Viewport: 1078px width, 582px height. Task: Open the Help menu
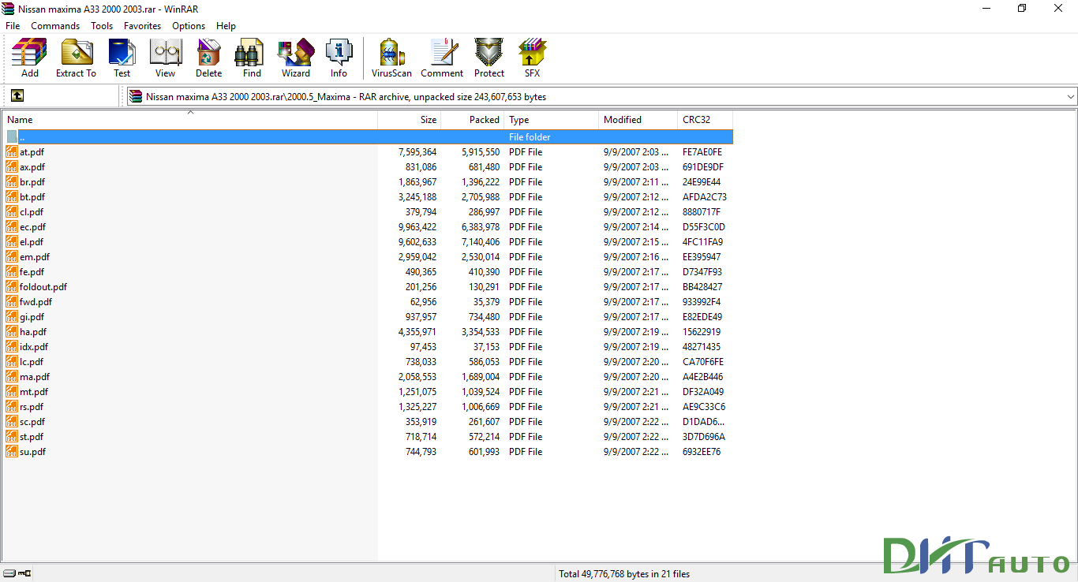click(x=226, y=26)
